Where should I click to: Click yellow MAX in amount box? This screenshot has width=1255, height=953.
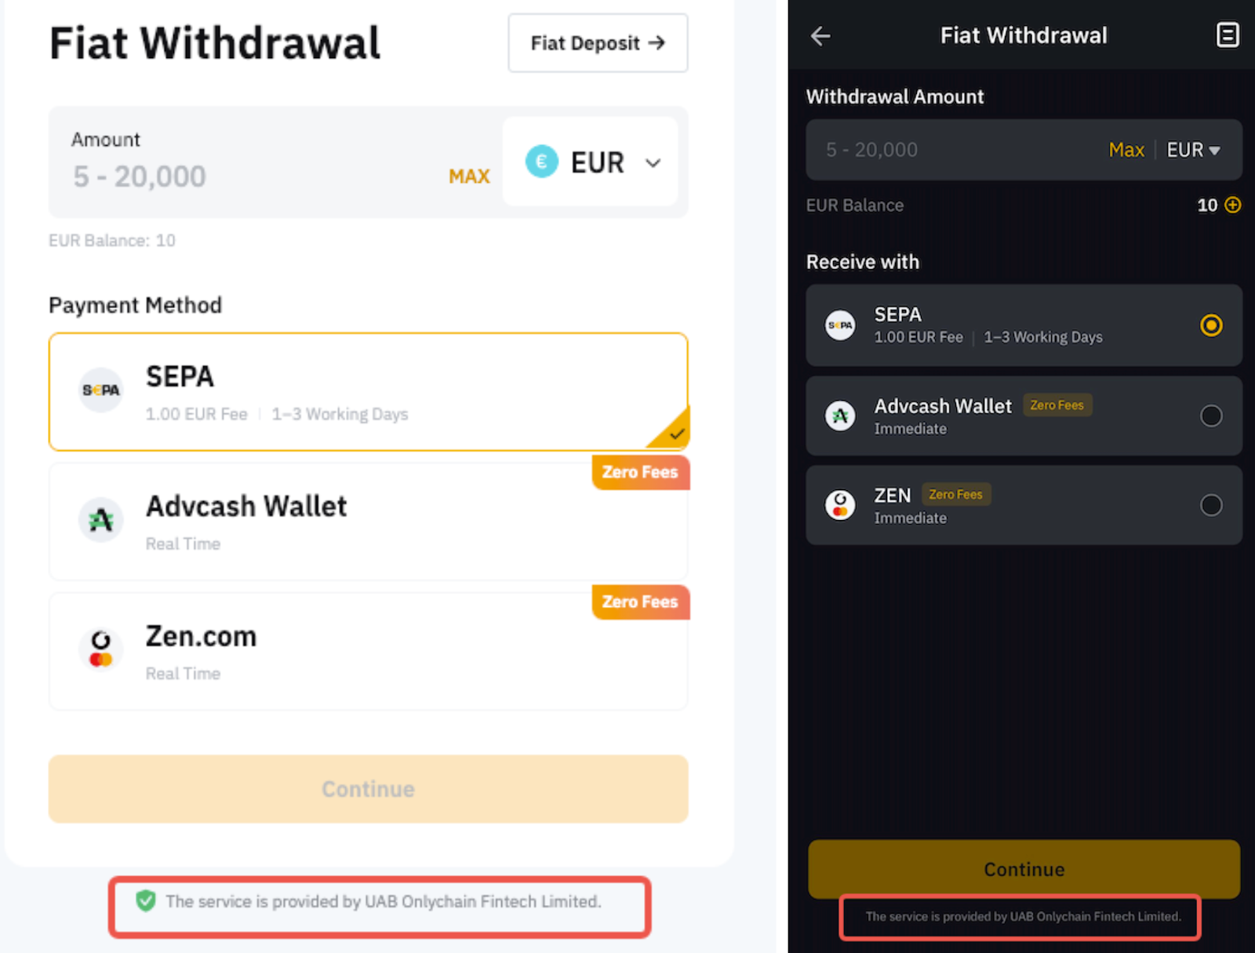point(469,176)
